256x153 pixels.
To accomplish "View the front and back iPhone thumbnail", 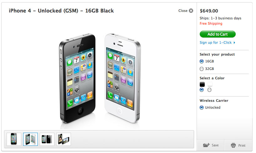I will coord(47,139).
